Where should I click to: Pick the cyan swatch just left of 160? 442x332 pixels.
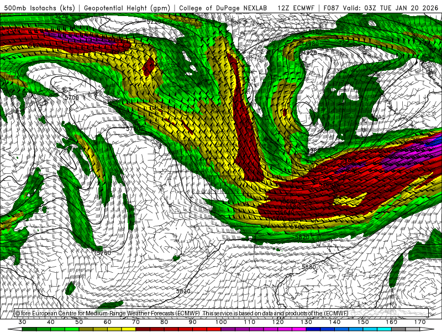[x=385, y=329]
